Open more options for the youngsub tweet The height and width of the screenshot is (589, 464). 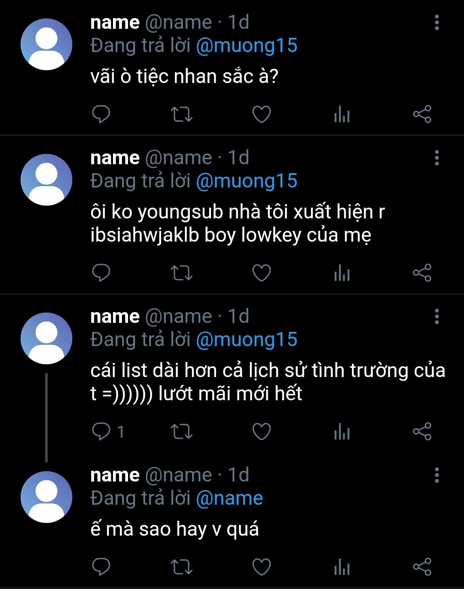[x=437, y=158]
